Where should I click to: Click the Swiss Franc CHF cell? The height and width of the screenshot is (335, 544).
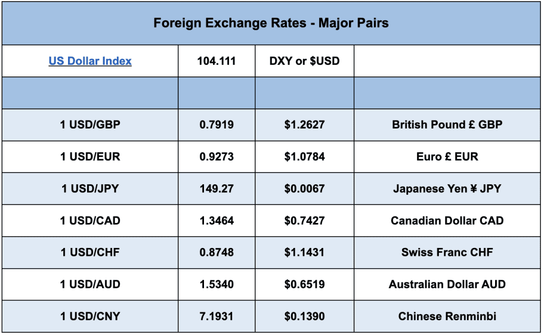click(x=447, y=252)
